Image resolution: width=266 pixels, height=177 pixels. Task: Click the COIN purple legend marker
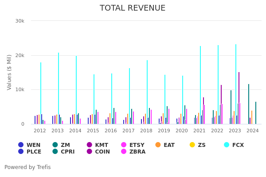89,152
